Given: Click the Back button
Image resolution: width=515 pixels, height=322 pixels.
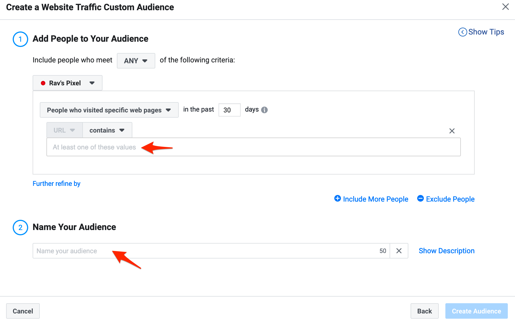Looking at the screenshot, I should click(x=424, y=311).
